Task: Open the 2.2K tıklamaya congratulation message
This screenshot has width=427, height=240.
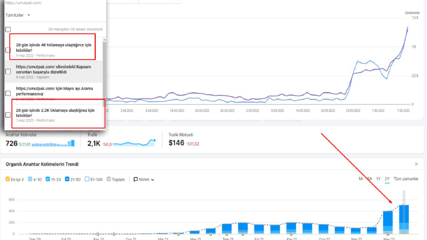Action: tap(55, 112)
